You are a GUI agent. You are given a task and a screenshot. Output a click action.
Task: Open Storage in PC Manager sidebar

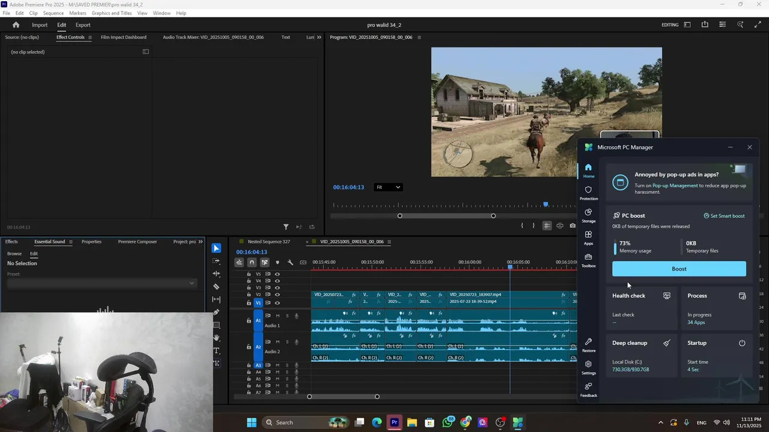coord(589,215)
